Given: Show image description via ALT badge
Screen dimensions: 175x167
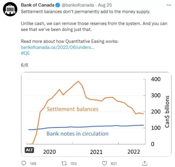Looking at the screenshot, I should pyautogui.click(x=29, y=150).
